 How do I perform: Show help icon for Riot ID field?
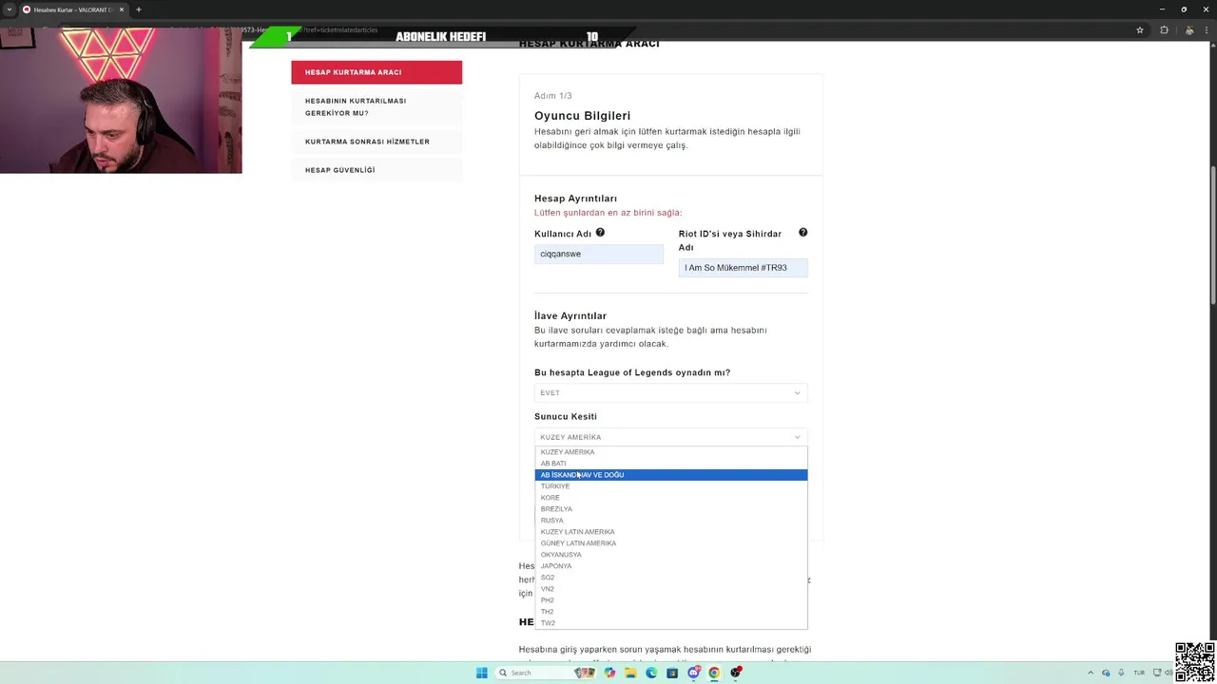click(802, 233)
